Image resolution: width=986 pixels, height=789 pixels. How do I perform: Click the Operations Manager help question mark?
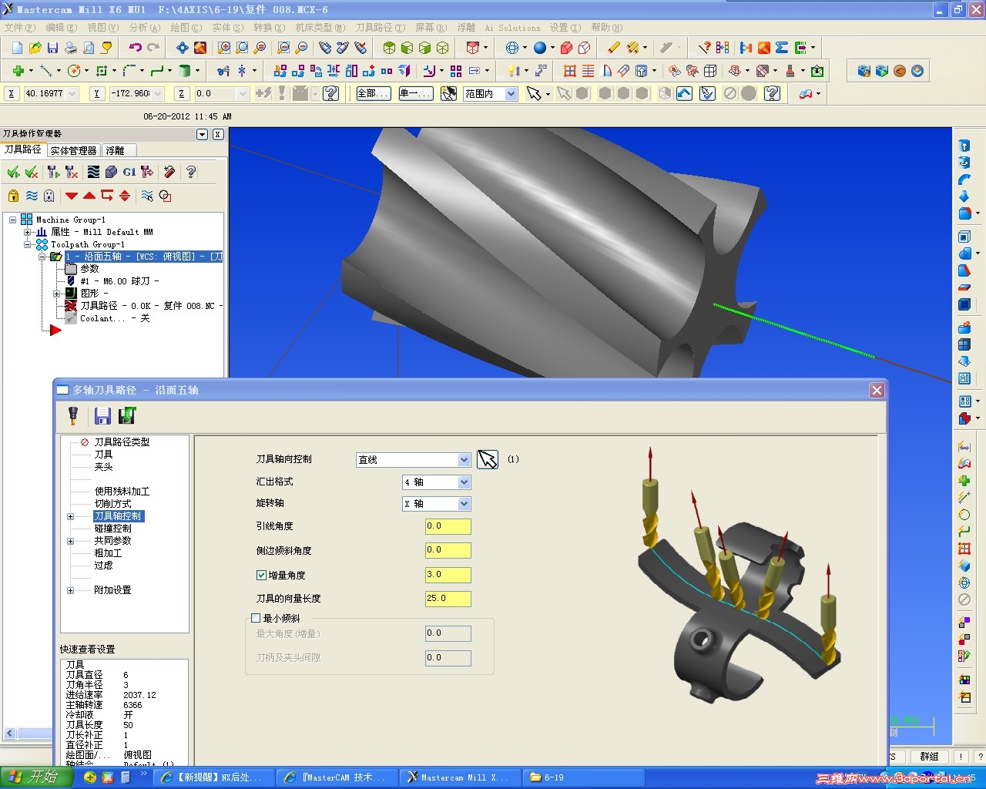(191, 172)
